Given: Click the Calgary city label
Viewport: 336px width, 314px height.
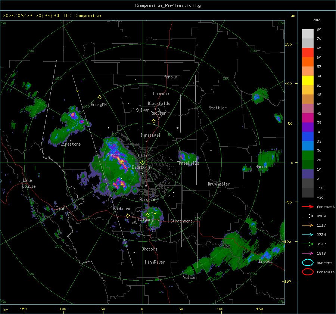Looking at the screenshot, I should [x=146, y=220].
